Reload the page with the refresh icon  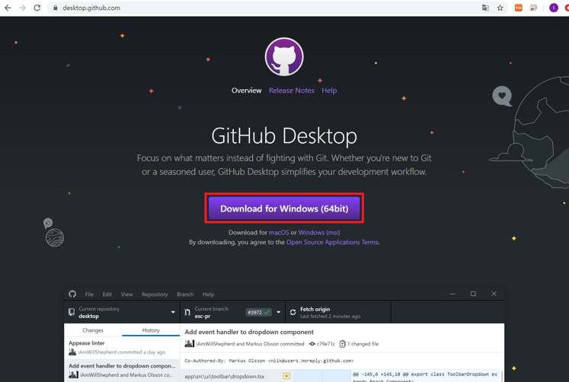coord(37,8)
